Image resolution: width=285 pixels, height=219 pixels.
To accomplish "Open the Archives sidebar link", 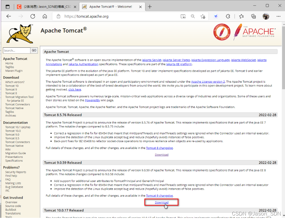I will [11, 115].
